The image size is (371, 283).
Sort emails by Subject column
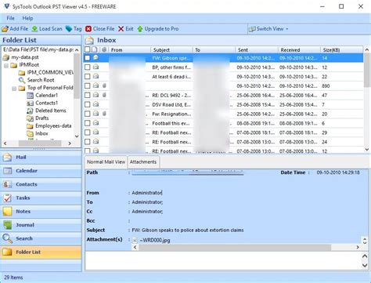(171, 49)
